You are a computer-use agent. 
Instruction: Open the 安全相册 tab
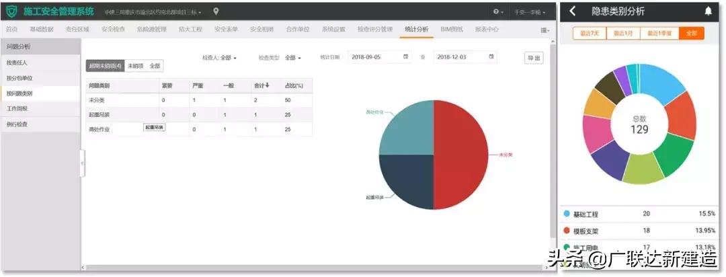click(x=262, y=29)
